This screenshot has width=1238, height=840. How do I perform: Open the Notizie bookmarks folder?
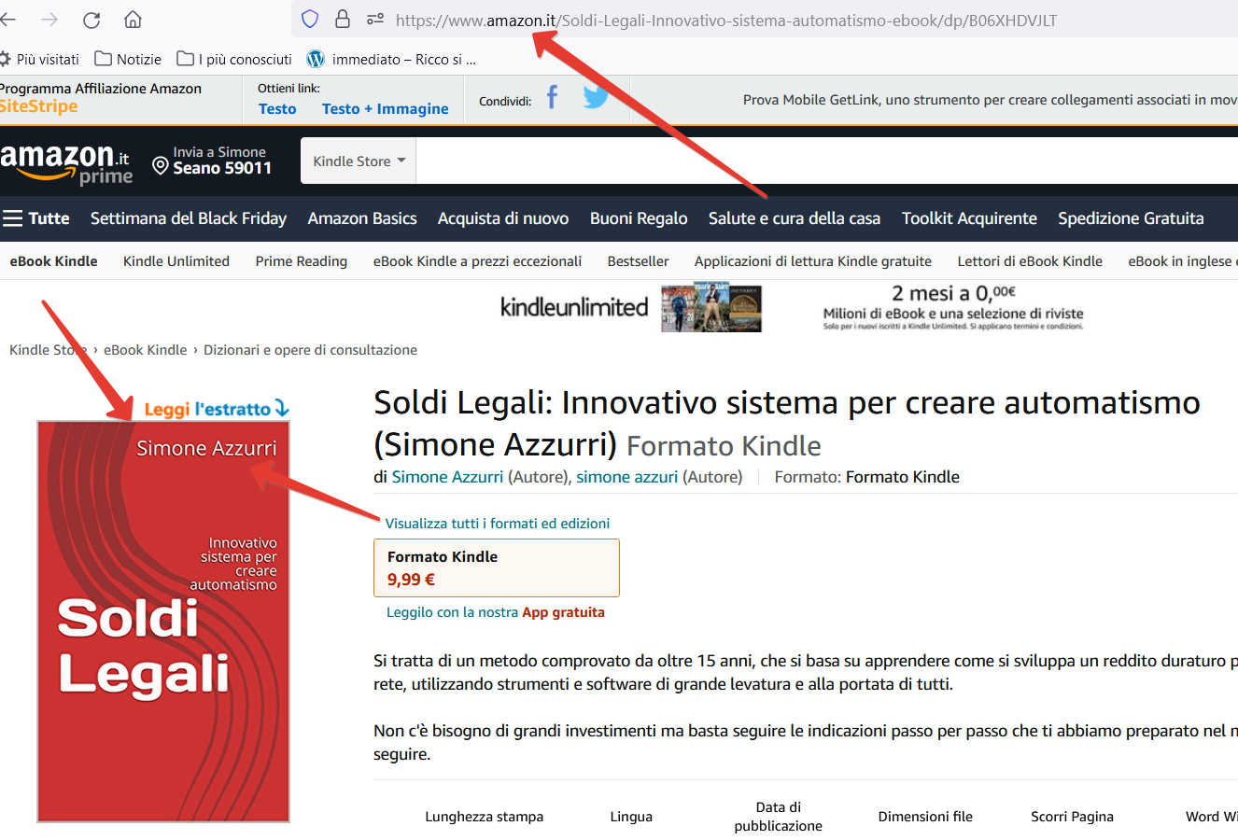point(128,59)
